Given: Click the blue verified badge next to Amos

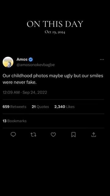Looking at the screenshot, I should [x=31, y=59].
